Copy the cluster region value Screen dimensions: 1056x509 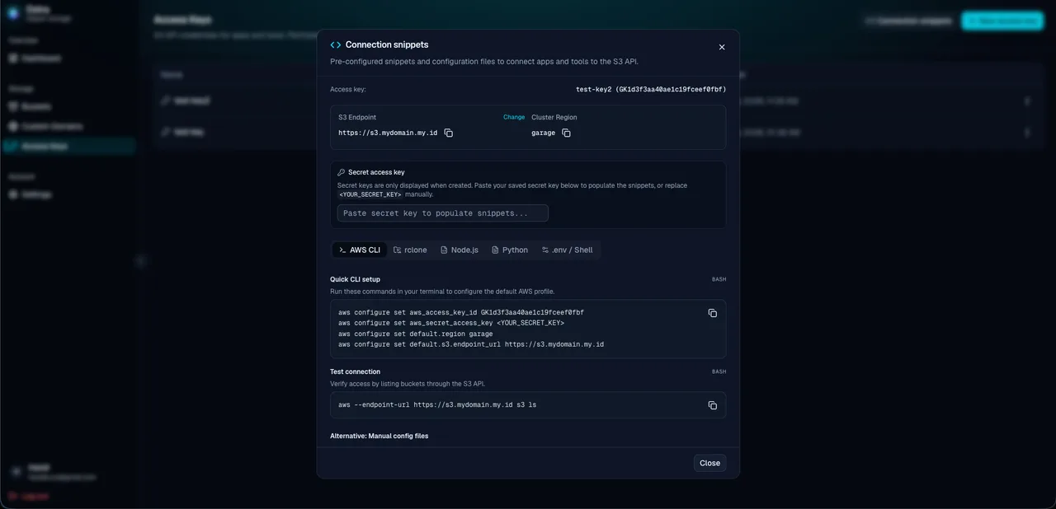click(x=566, y=133)
